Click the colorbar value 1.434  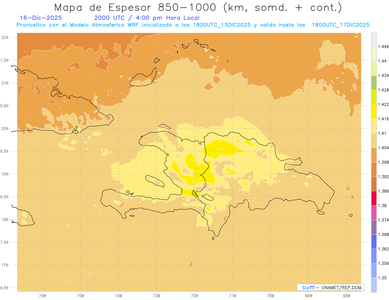pyautogui.click(x=383, y=75)
